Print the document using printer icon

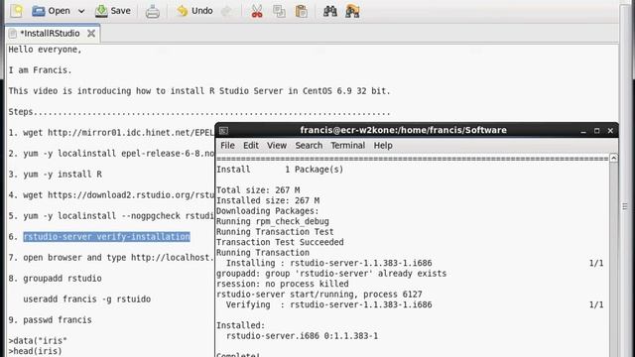click(152, 11)
